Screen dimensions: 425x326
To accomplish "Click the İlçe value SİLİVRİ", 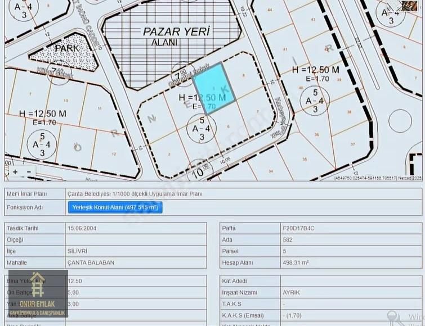I will click(78, 251).
